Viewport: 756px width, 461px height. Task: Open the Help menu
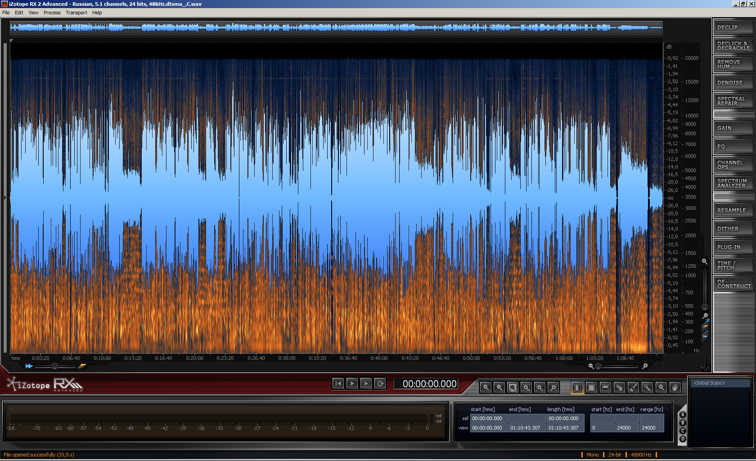point(97,13)
